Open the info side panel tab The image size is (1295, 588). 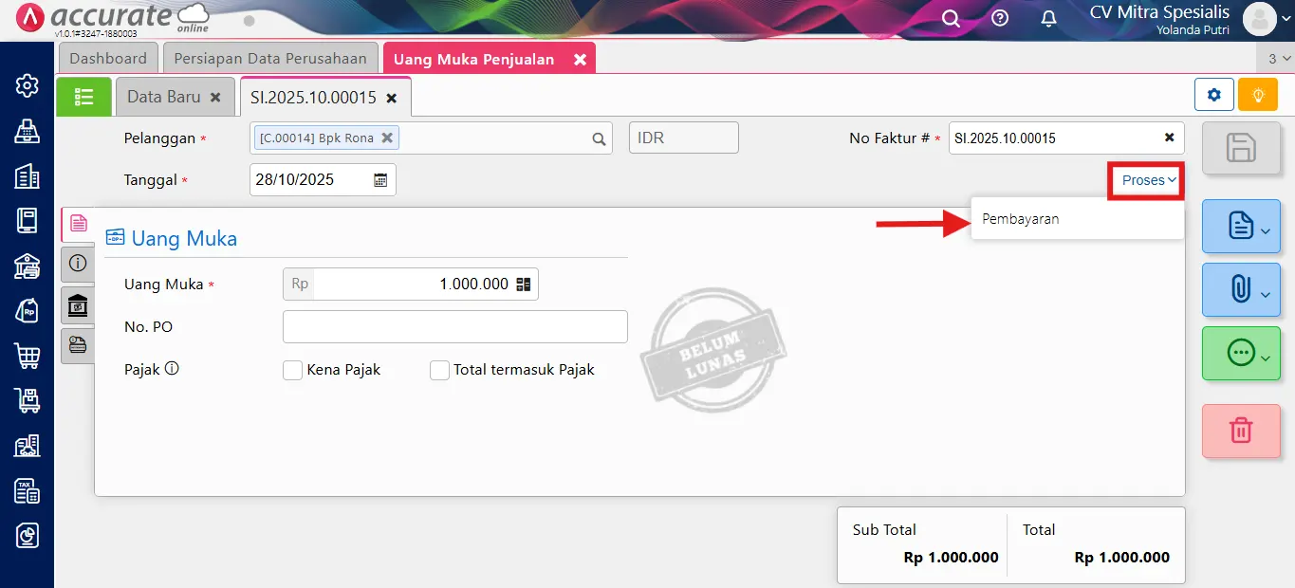(x=78, y=264)
